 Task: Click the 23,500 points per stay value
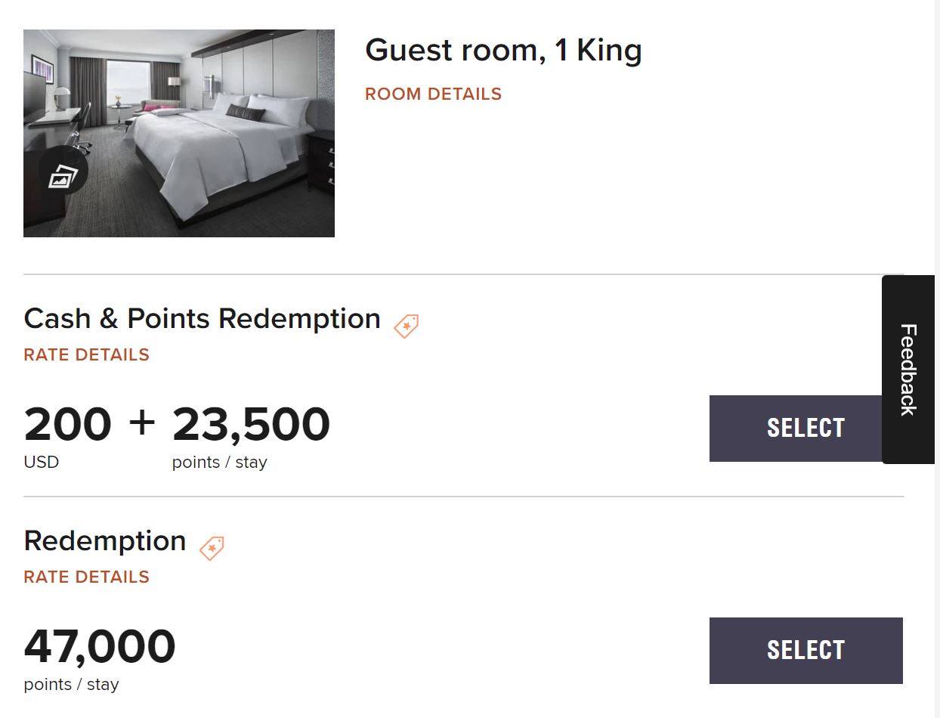[251, 424]
